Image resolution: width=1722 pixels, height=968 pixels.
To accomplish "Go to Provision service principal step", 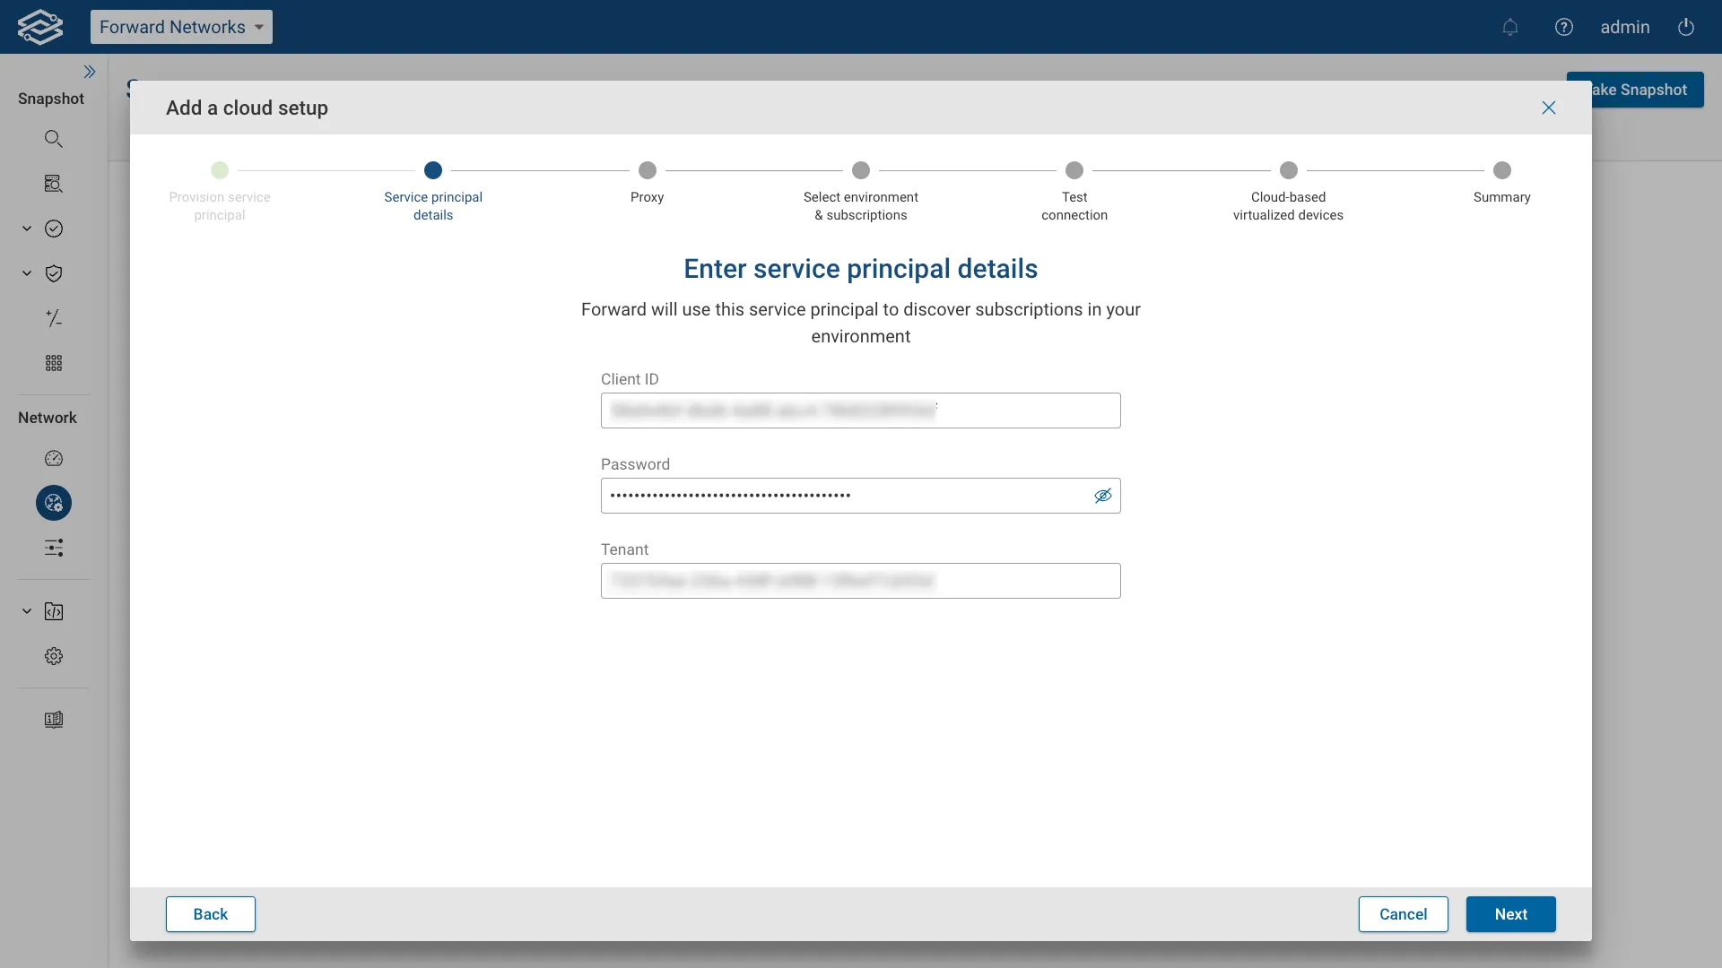I will (x=220, y=191).
